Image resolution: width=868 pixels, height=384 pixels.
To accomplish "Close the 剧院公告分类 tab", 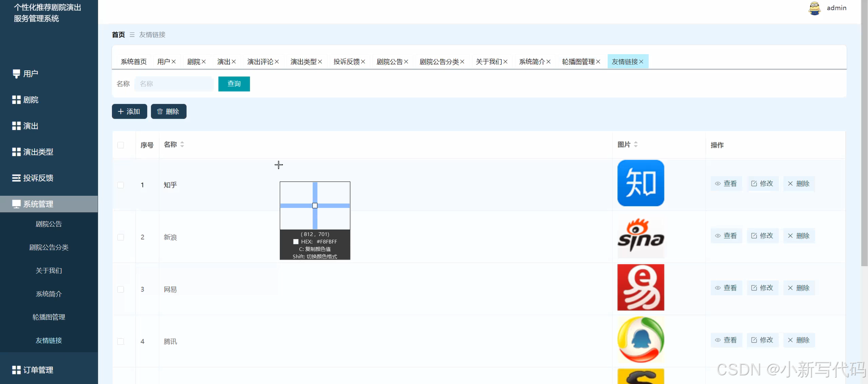I will click(462, 62).
